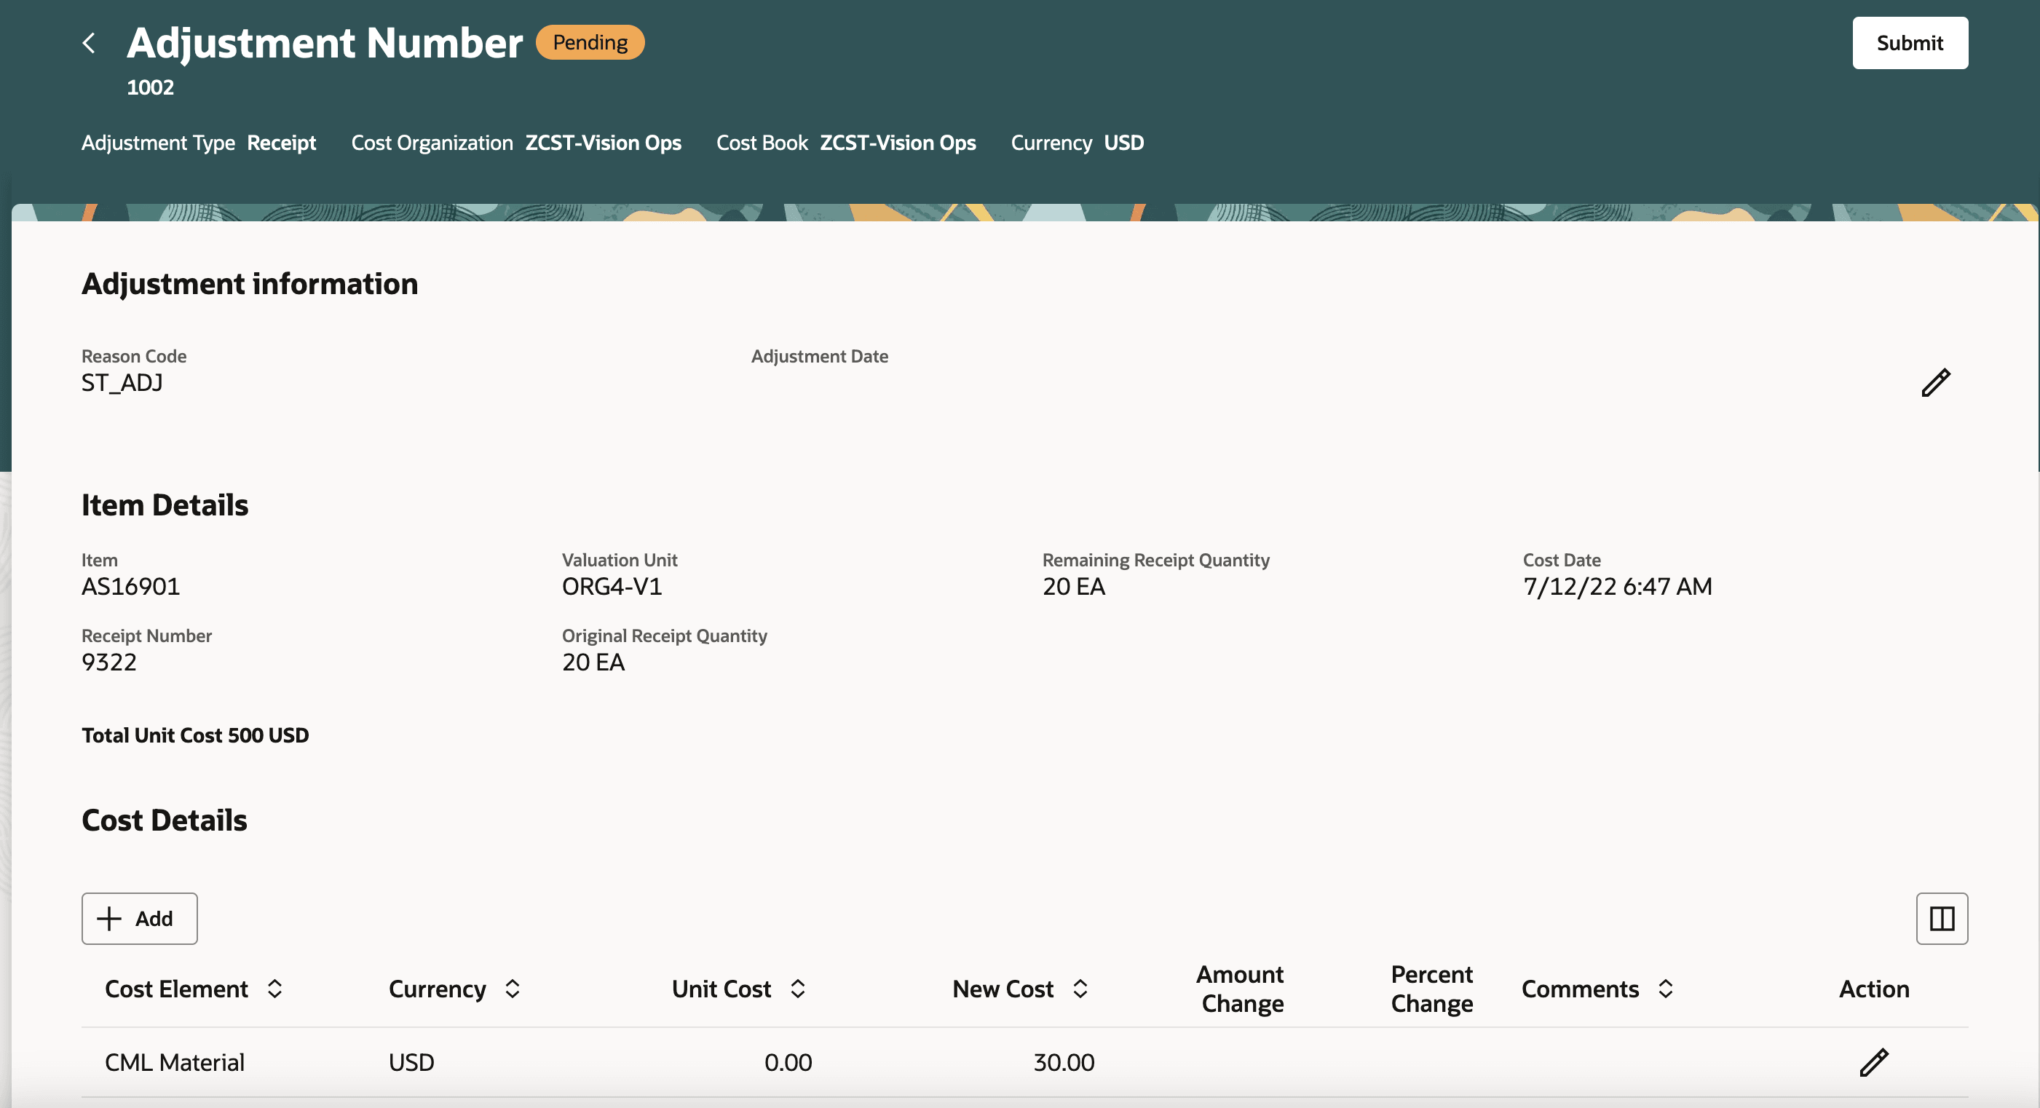Click the item AS16901

click(x=130, y=586)
